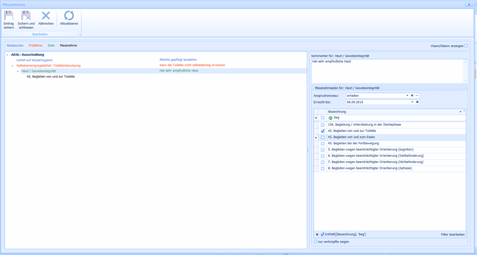Click the Bezeichnung column filter funnel icon

point(464,111)
